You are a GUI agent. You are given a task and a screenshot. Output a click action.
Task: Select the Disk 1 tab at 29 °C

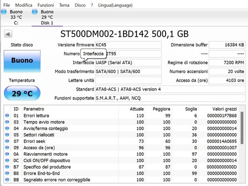coord(47,17)
